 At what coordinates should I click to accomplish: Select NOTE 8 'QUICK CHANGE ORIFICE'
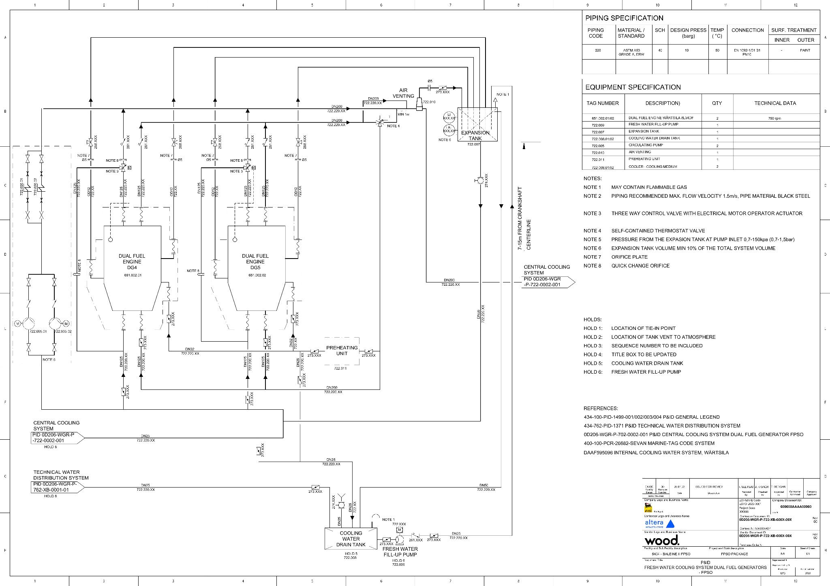(x=640, y=266)
